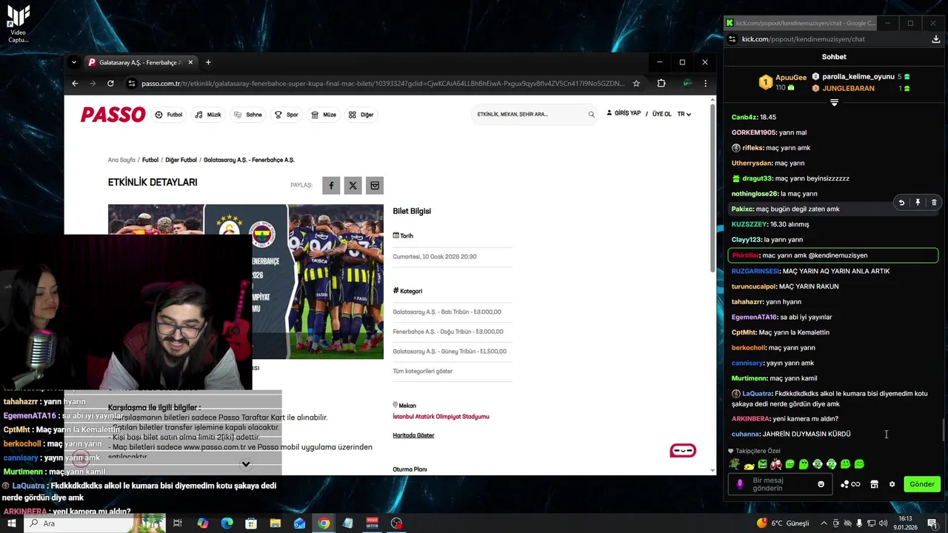Reload the Passo page
Screen dimensions: 948x533
coord(110,84)
